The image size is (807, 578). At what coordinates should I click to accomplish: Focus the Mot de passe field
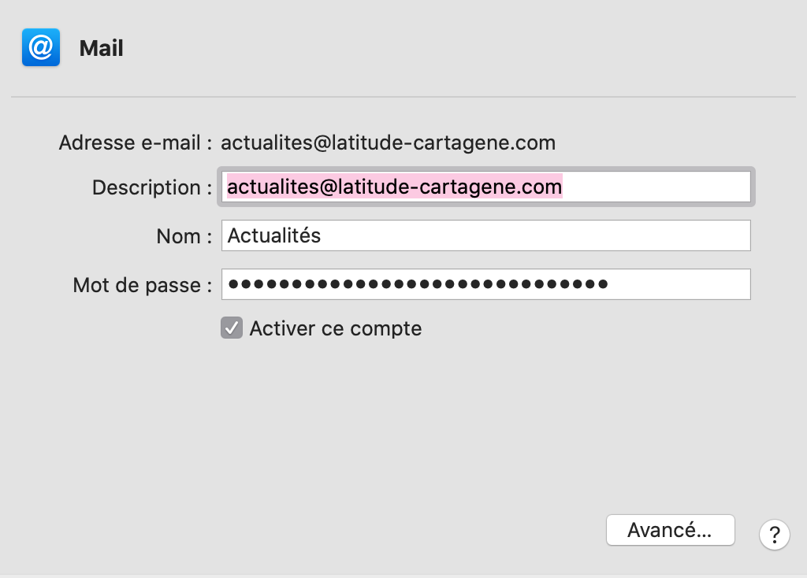pyautogui.click(x=485, y=284)
